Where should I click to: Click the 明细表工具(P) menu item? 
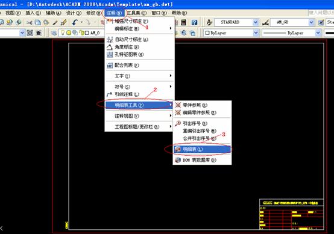[x=139, y=105]
